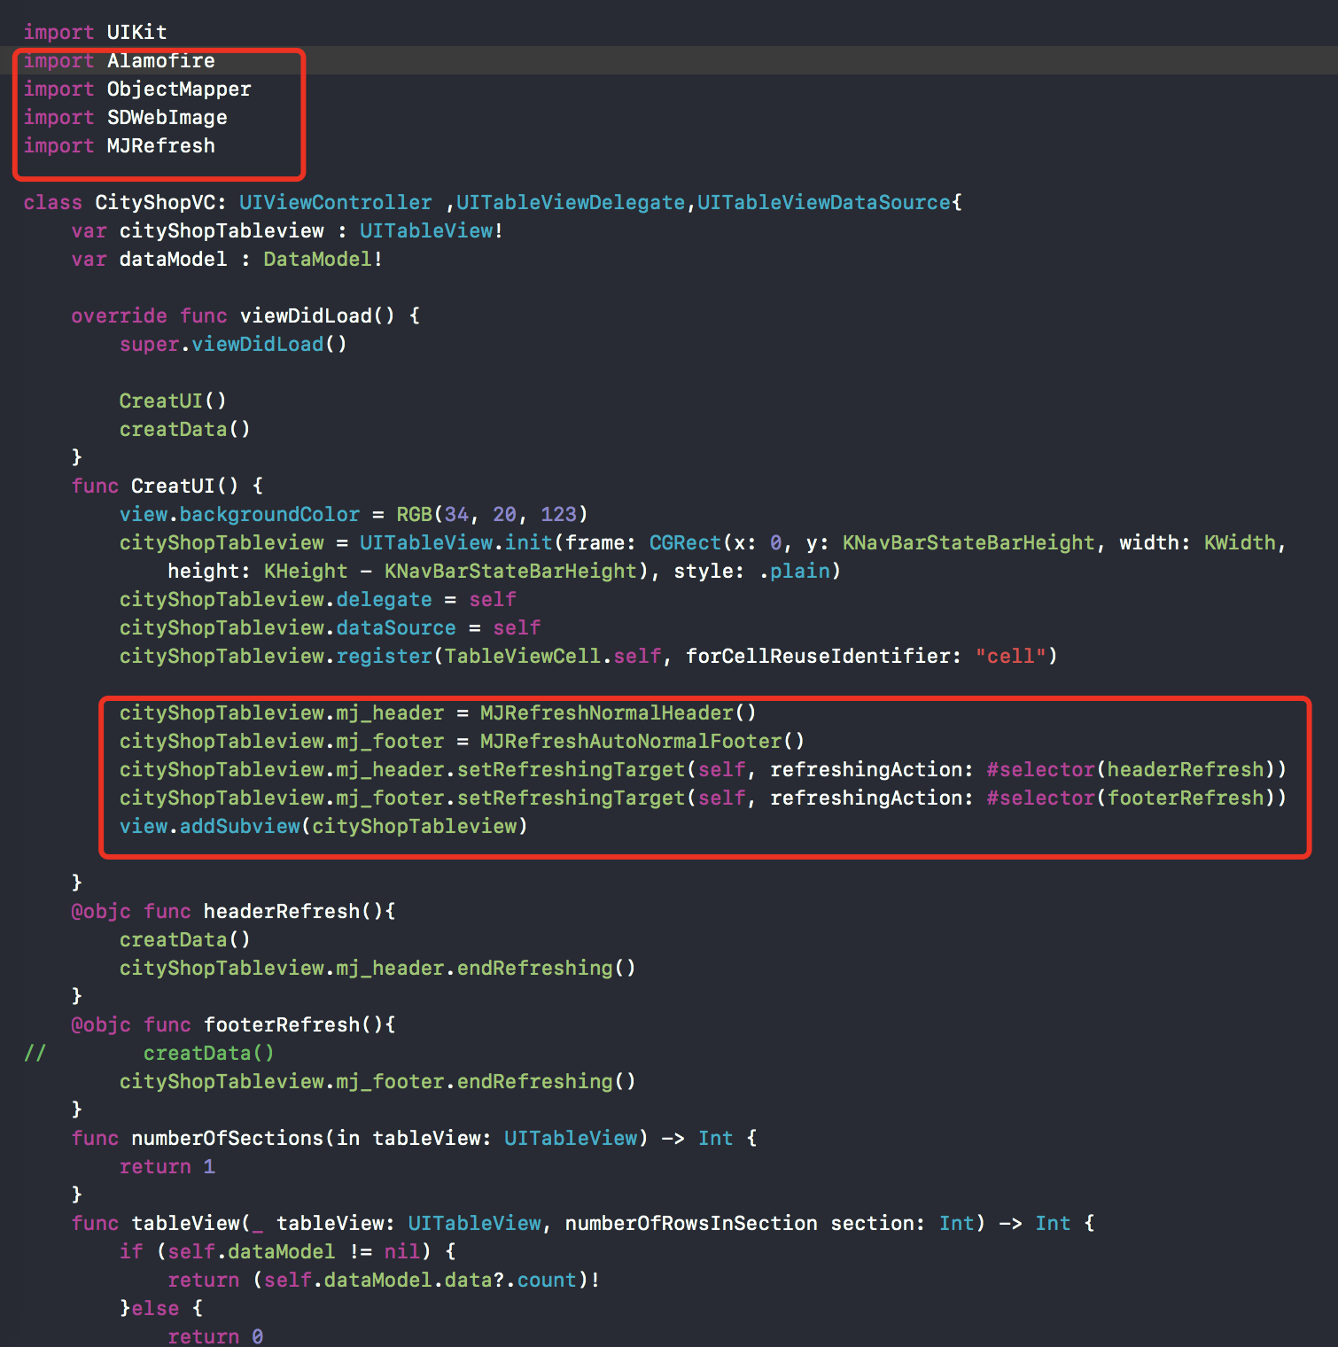Click 'ObjectMapper' in import statement
The width and height of the screenshot is (1338, 1347).
point(179,90)
